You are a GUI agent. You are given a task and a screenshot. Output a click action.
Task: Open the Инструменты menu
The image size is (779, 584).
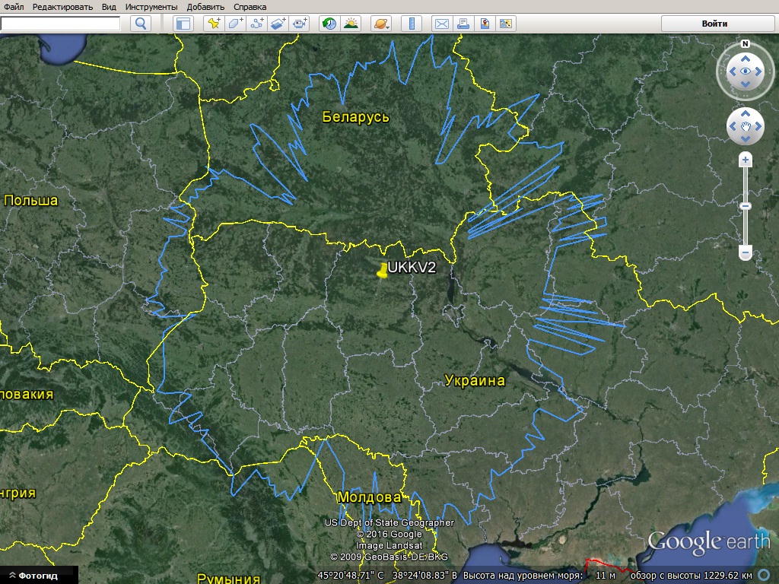[x=151, y=7]
